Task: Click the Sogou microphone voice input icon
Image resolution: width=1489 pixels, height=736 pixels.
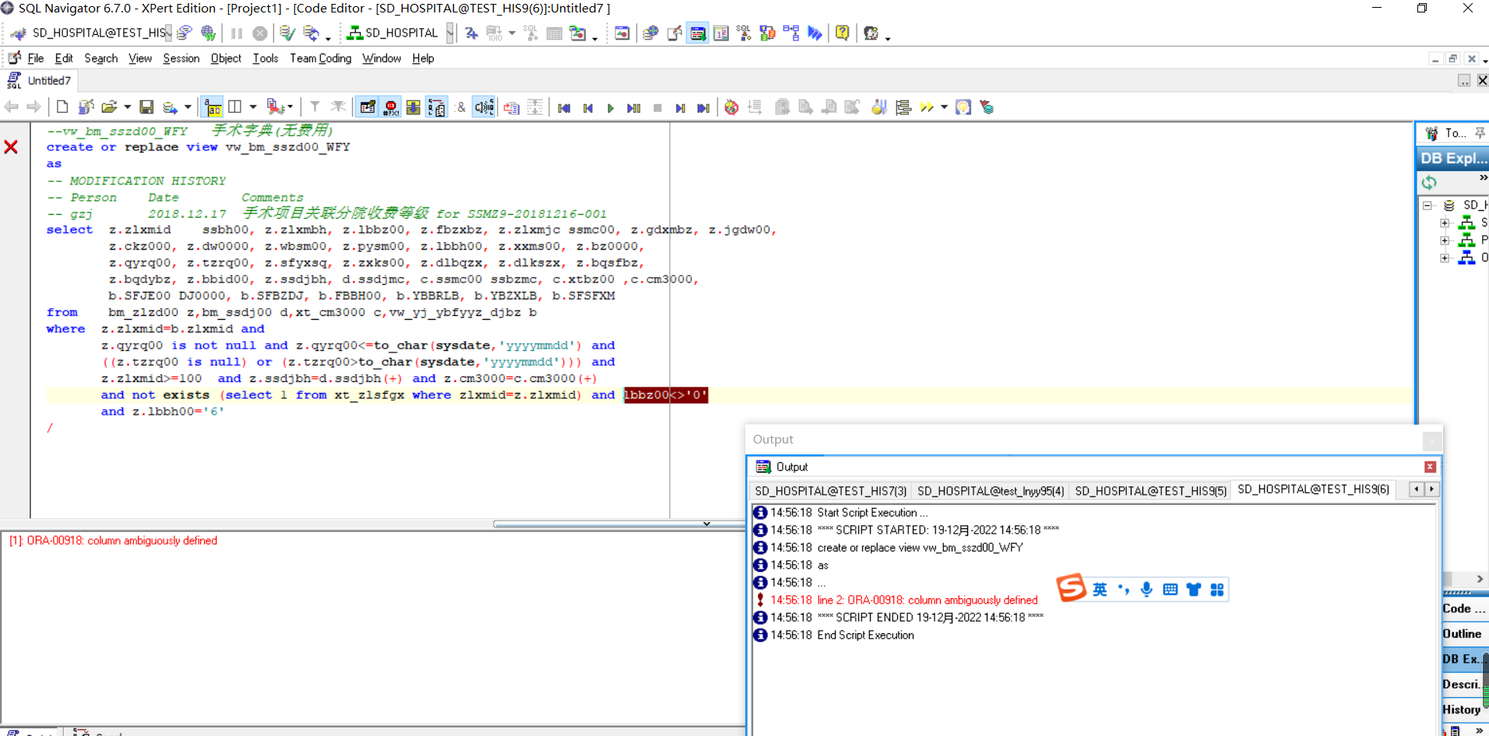Action: click(1146, 590)
